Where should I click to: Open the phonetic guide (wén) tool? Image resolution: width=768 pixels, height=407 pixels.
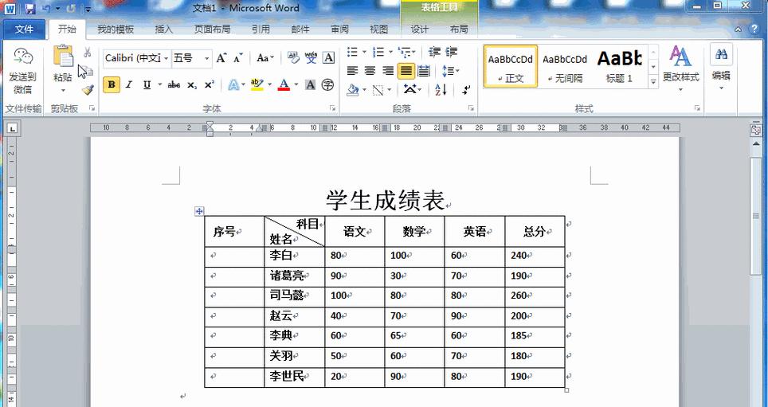(x=311, y=58)
